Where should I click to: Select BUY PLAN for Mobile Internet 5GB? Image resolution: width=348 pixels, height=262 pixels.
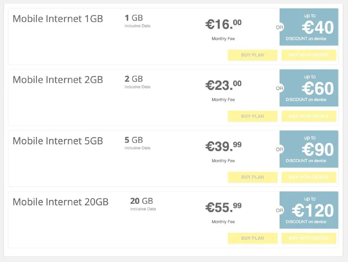(252, 177)
